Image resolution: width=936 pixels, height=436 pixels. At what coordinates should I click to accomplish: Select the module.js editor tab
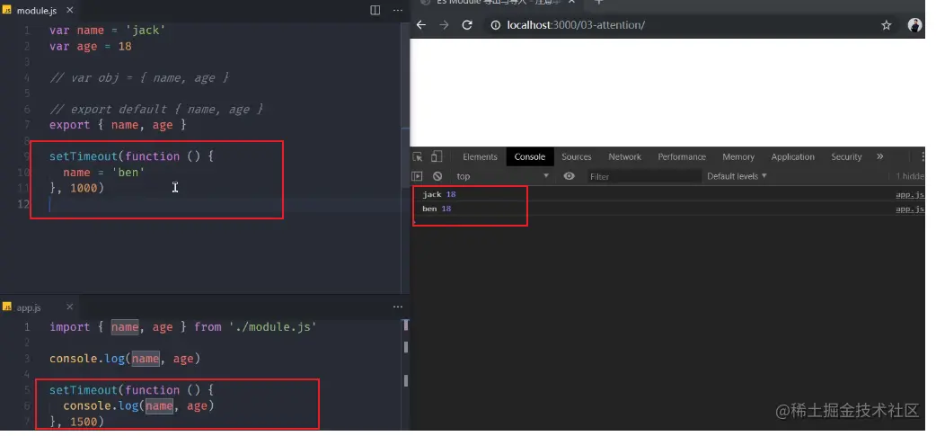pyautogui.click(x=40, y=10)
